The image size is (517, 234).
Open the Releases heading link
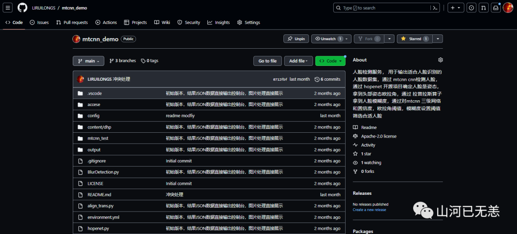362,193
